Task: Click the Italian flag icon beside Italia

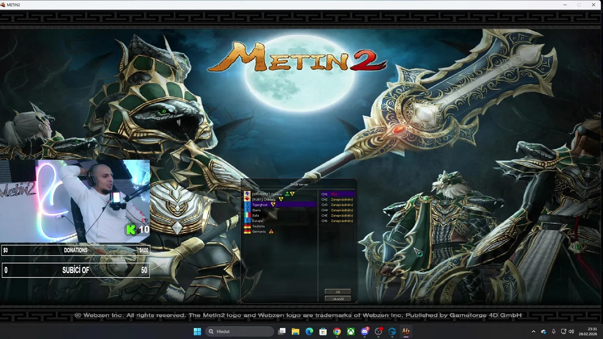Action: pyautogui.click(x=247, y=215)
